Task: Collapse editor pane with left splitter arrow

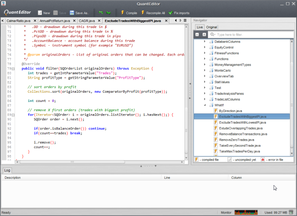Action: tap(190, 84)
